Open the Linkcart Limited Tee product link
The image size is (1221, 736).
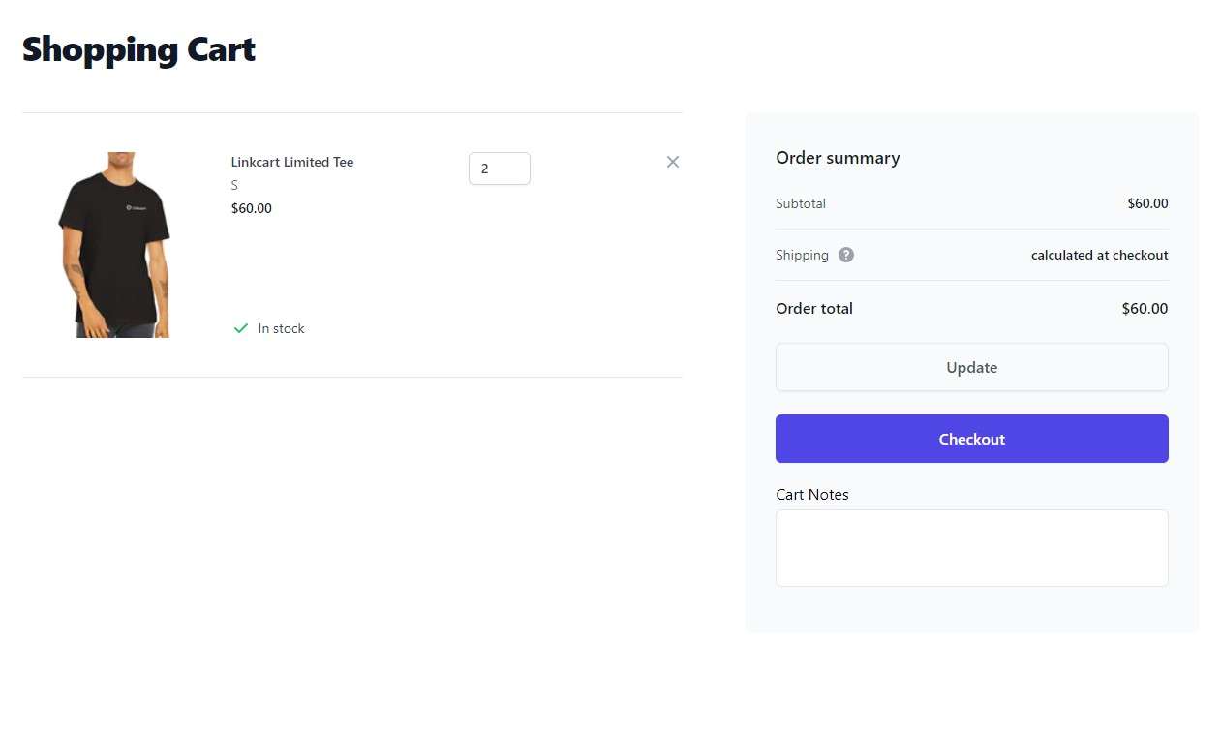coord(291,162)
